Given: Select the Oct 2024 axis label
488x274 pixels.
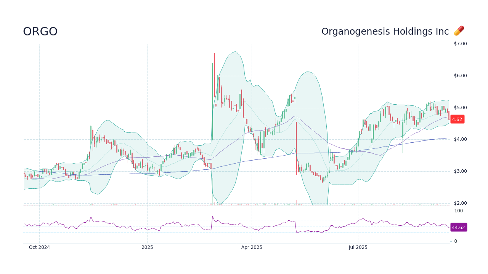Looking at the screenshot, I should point(39,247).
